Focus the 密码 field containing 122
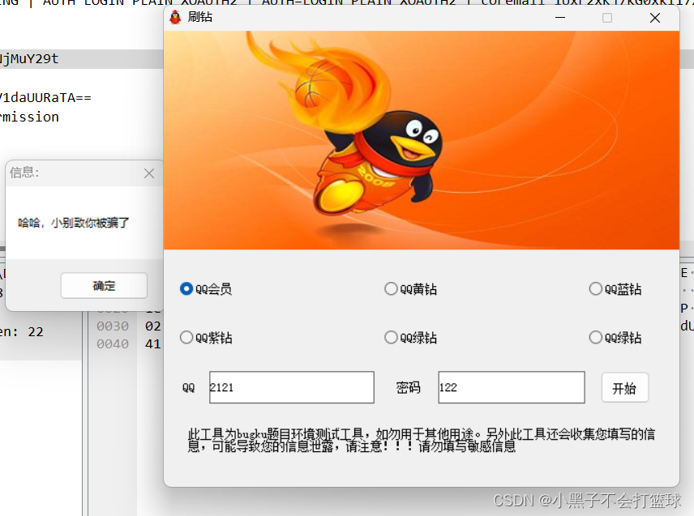694x516 pixels. (x=512, y=387)
